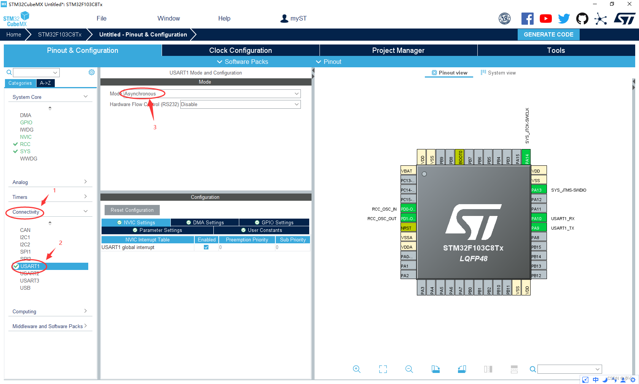Zoom in on the chip pinout

pyautogui.click(x=356, y=369)
